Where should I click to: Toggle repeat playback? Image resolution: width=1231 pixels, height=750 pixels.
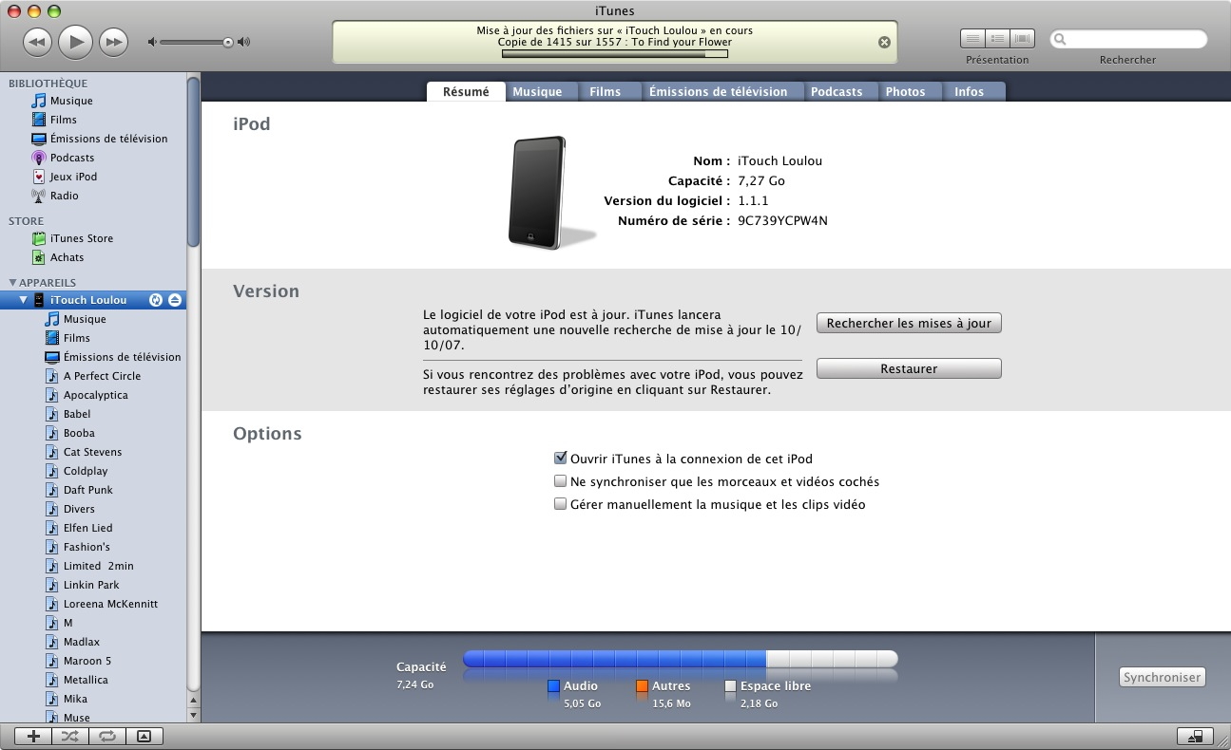pyautogui.click(x=107, y=736)
